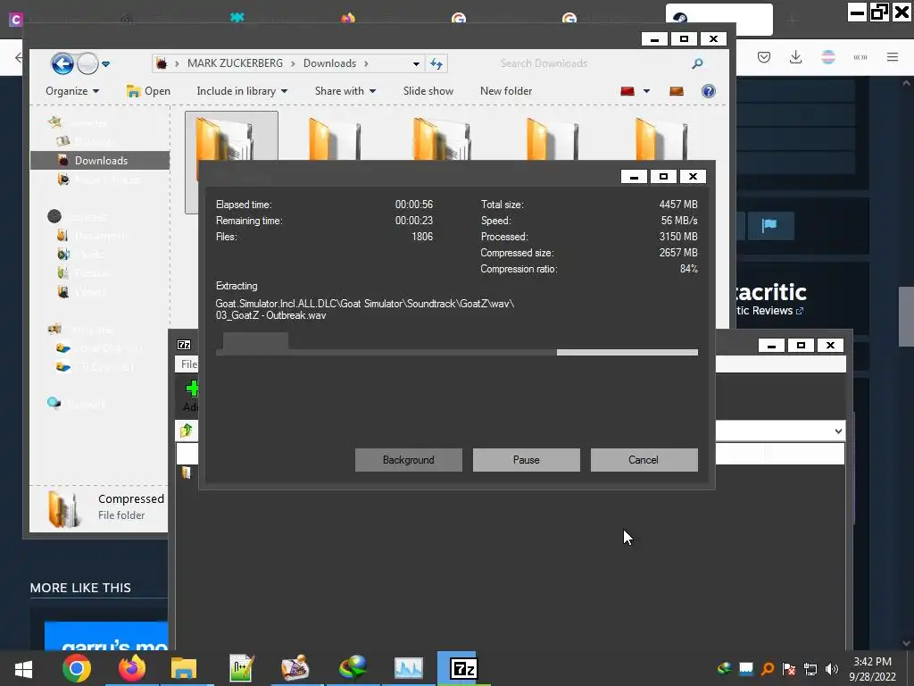Click Favorites star icon in sidebar
The image size is (914, 686).
pos(55,121)
